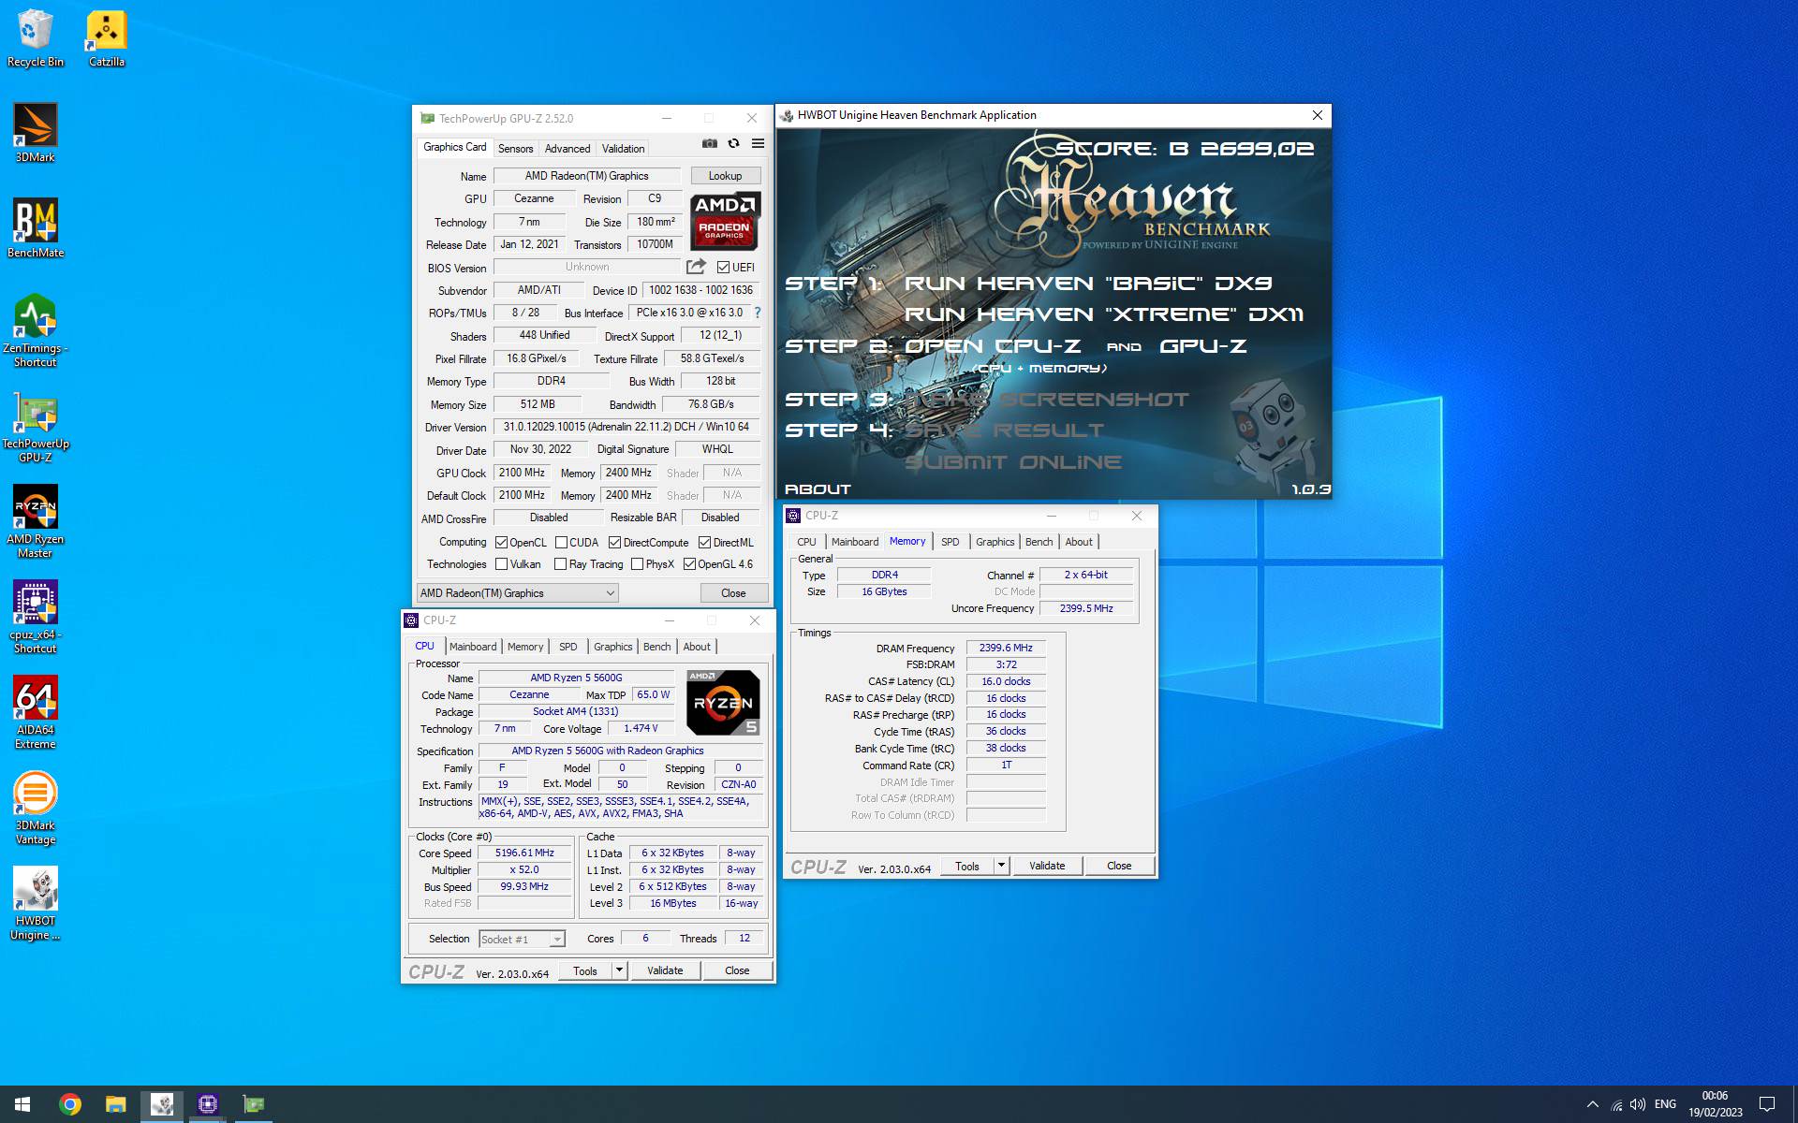Click DRAM Frequency value 2399.6 MHz

click(1006, 648)
